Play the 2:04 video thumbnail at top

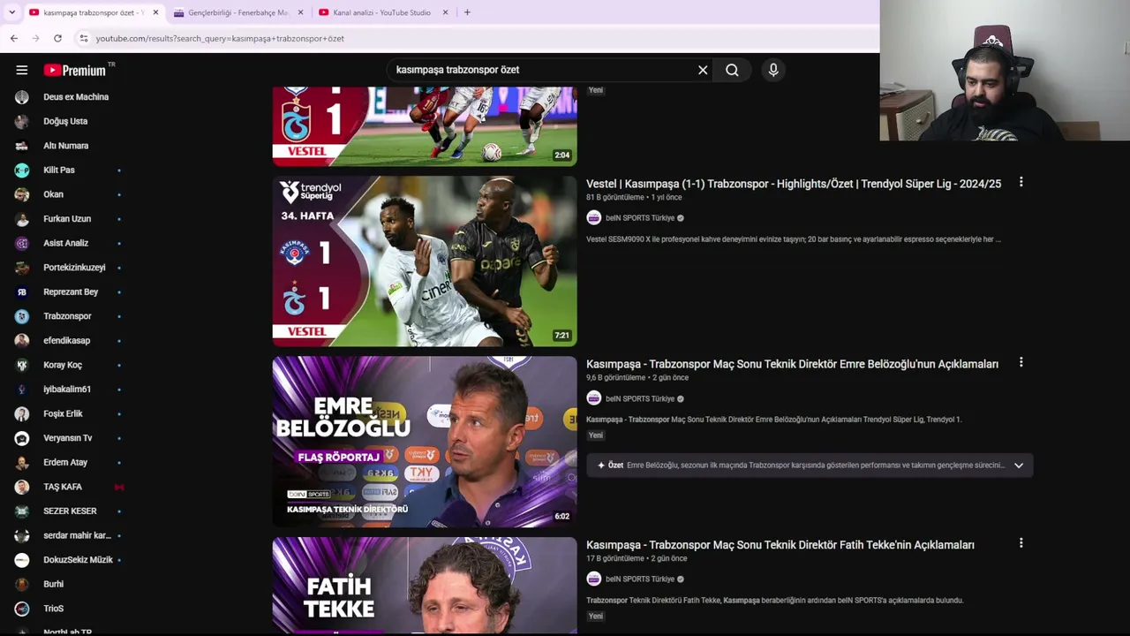(x=425, y=126)
